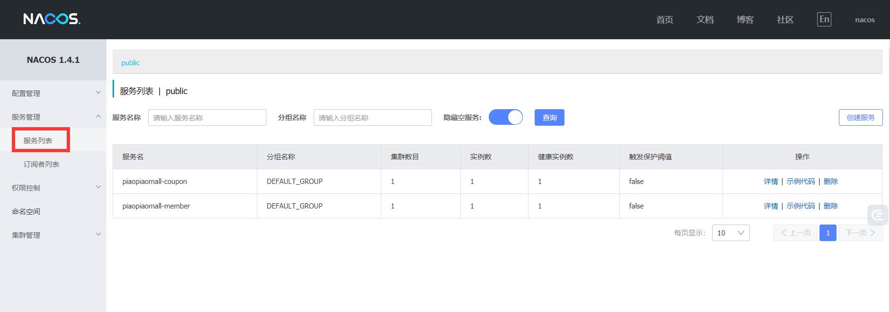Image resolution: width=890 pixels, height=312 pixels.
Task: Go to 首页 in the top navigation
Action: click(x=665, y=19)
